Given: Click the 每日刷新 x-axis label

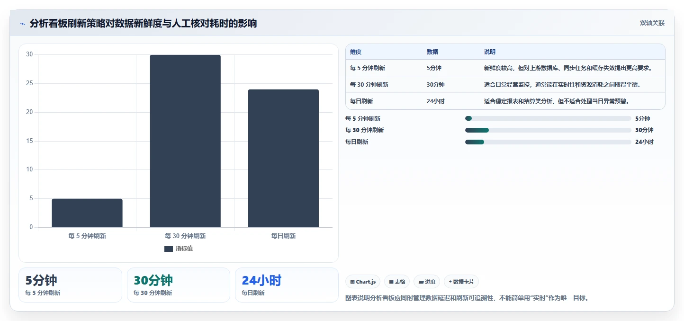Looking at the screenshot, I should (x=283, y=236).
